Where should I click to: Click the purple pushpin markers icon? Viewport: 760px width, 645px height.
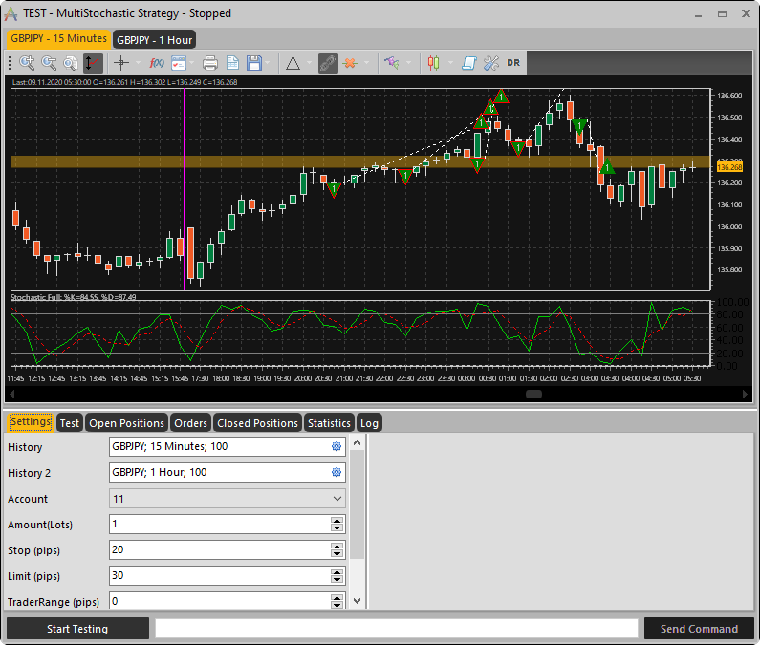pos(392,62)
